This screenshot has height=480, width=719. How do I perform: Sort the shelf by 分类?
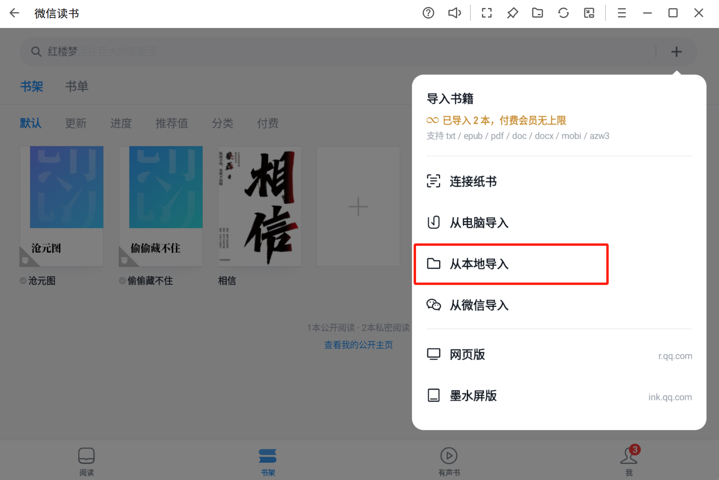click(x=223, y=123)
